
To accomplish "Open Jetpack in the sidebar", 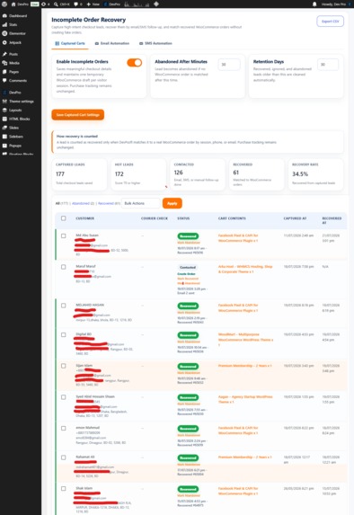I will coord(15,42).
